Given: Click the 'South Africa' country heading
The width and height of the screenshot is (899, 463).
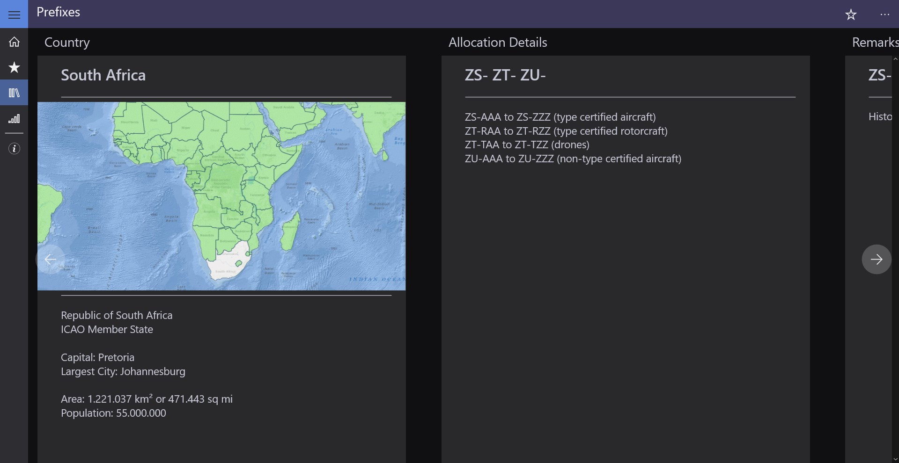Looking at the screenshot, I should click(103, 75).
